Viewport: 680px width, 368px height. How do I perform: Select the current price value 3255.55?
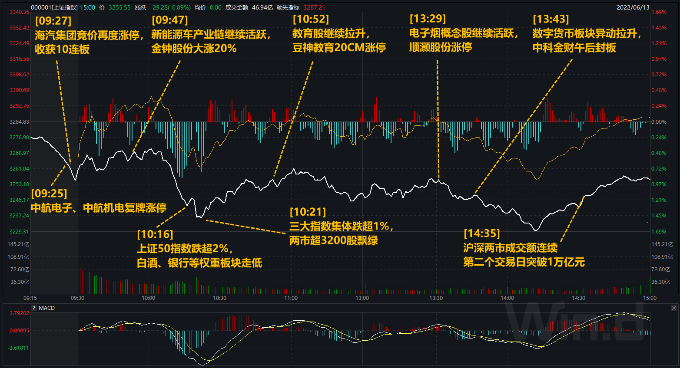pos(119,7)
